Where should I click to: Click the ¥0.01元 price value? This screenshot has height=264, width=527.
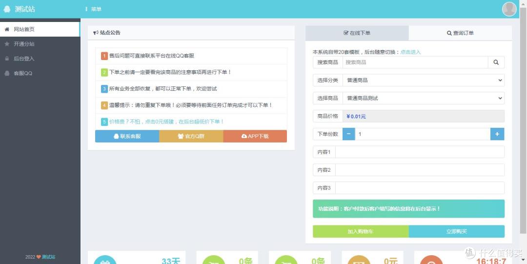coord(356,116)
